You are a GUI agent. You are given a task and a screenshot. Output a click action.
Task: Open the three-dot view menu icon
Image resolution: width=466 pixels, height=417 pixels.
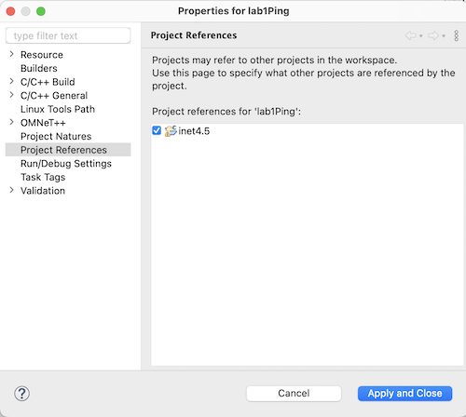(x=456, y=35)
